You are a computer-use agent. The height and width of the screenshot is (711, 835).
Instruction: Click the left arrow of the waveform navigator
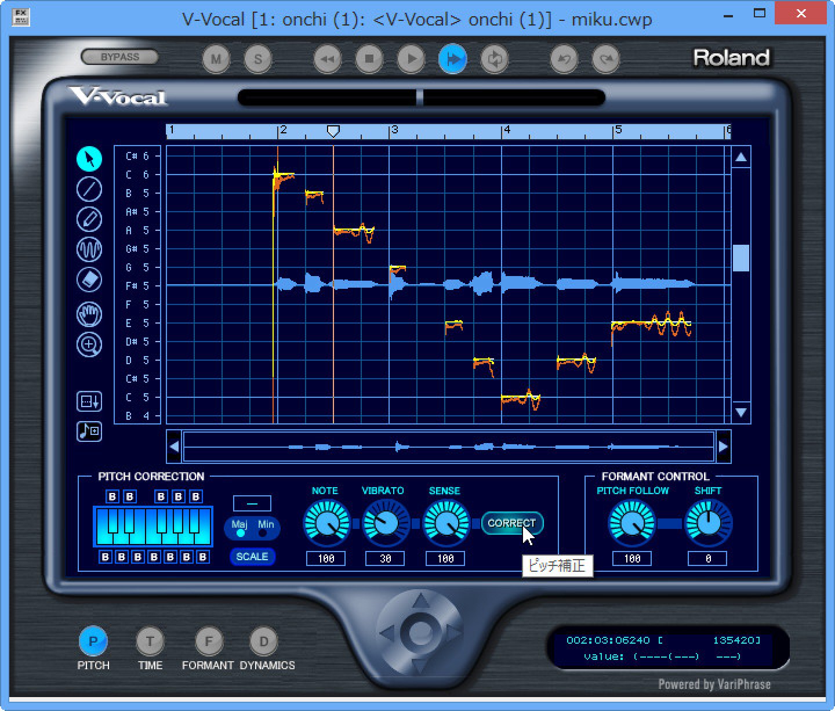[175, 447]
